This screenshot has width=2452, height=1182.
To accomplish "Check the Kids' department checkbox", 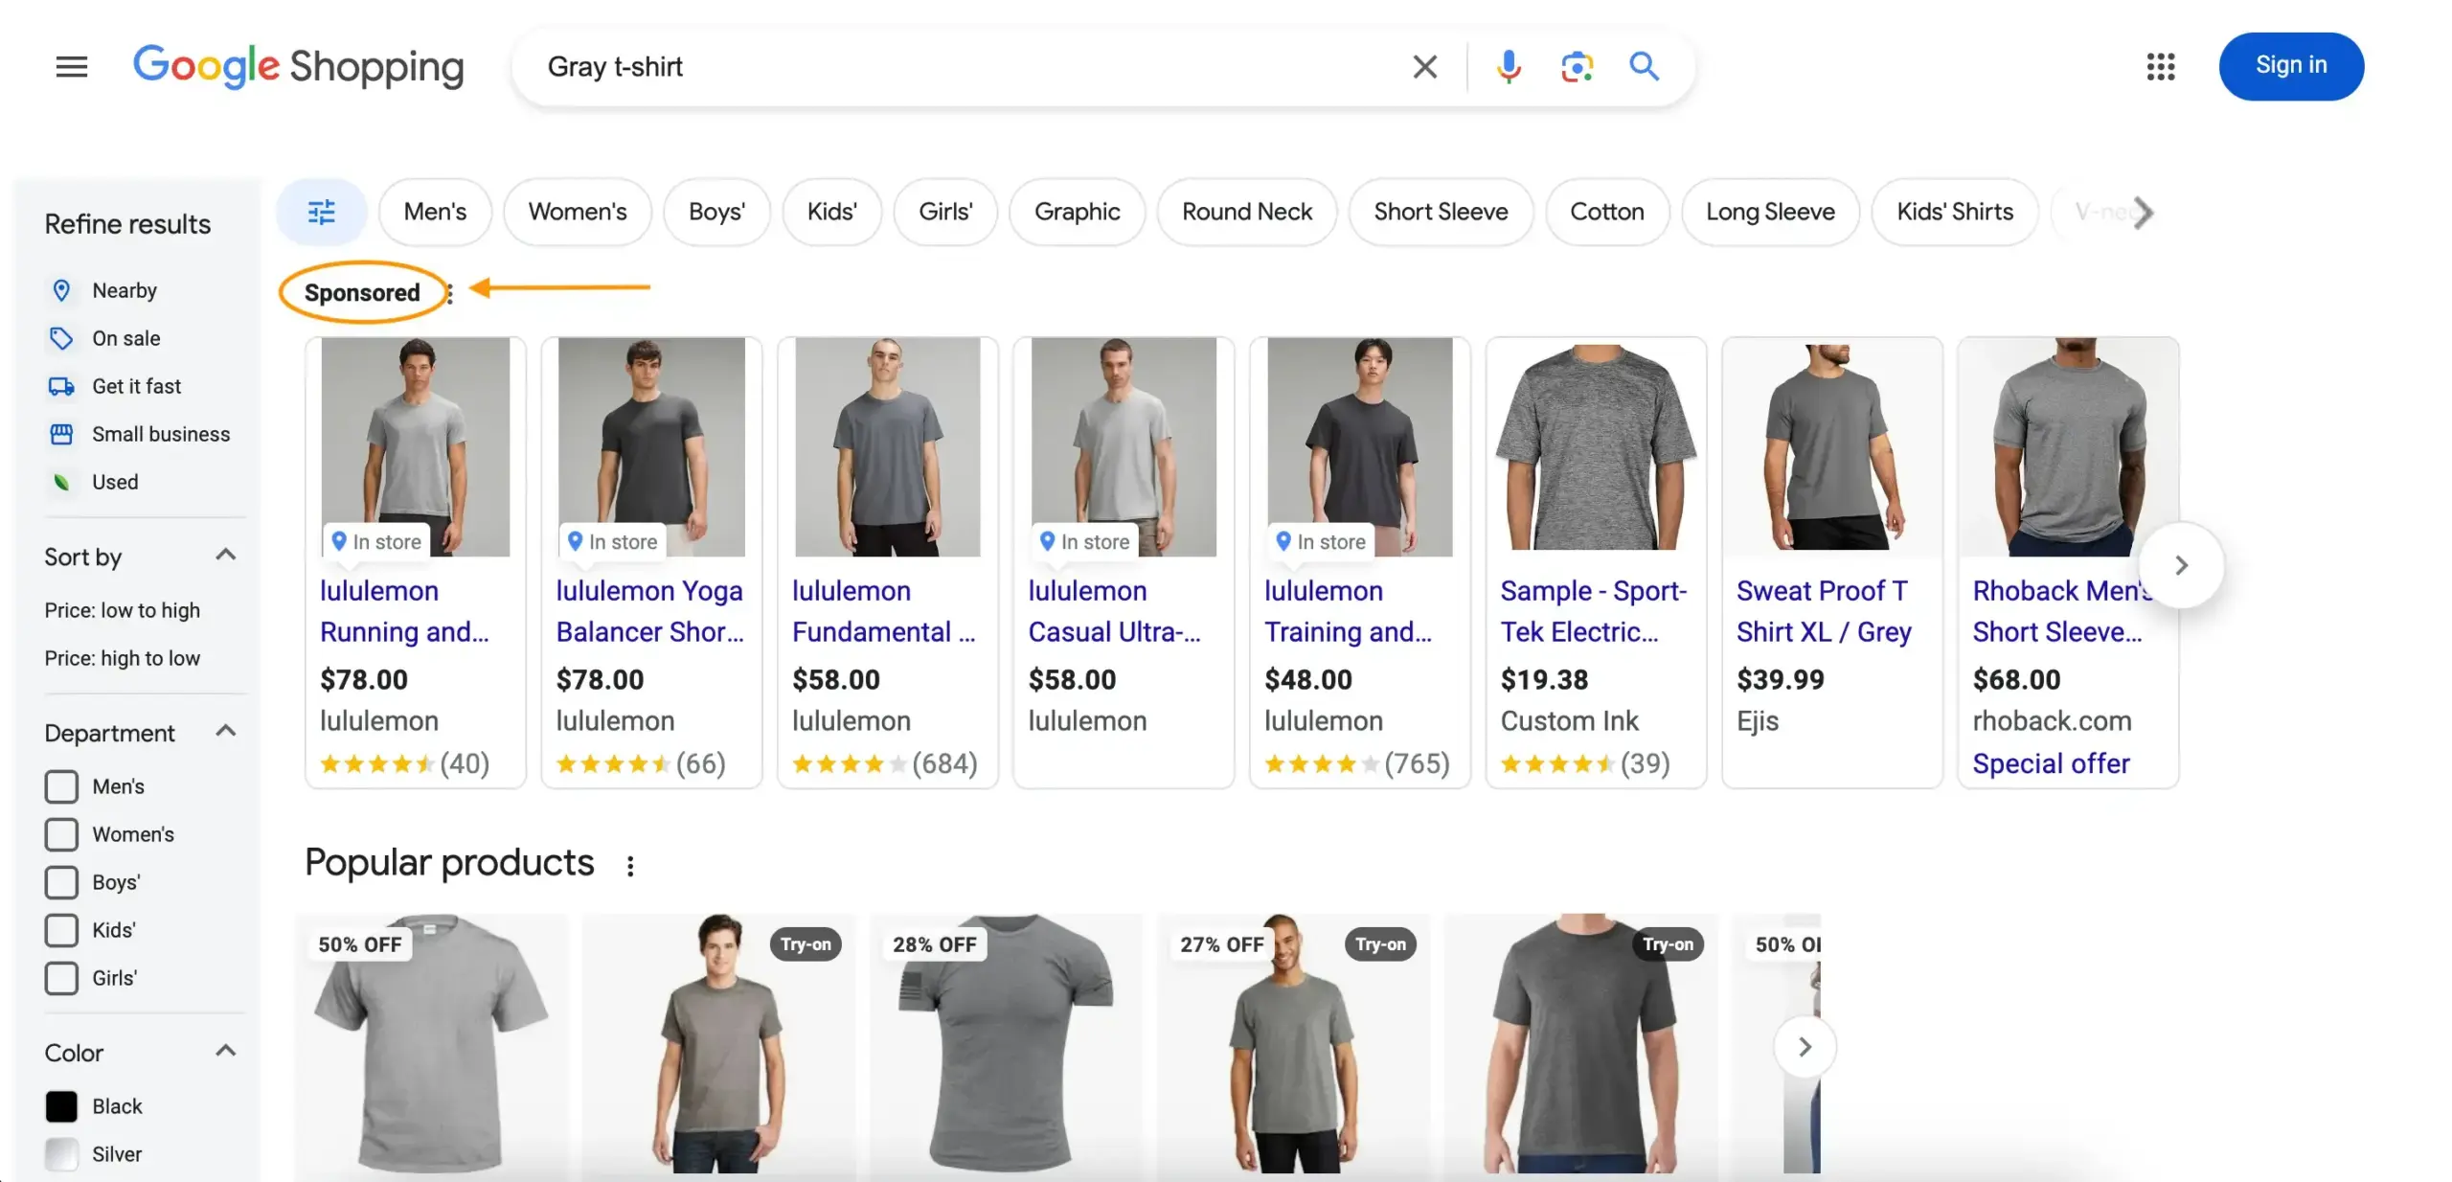I will [x=61, y=930].
